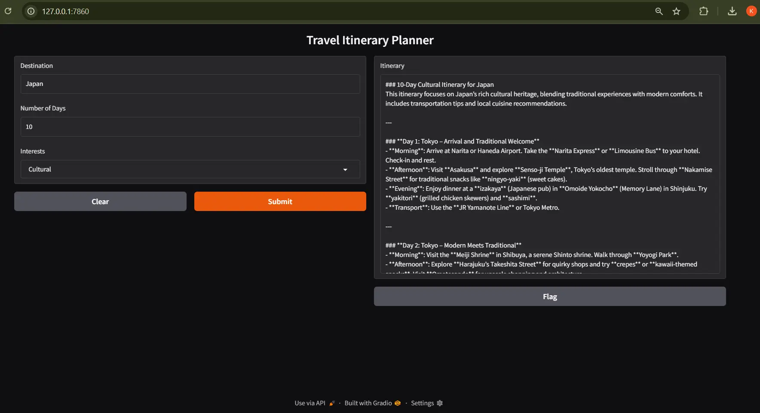The height and width of the screenshot is (413, 760).
Task: Open the zoom magnifier icon in address bar
Action: (x=659, y=11)
